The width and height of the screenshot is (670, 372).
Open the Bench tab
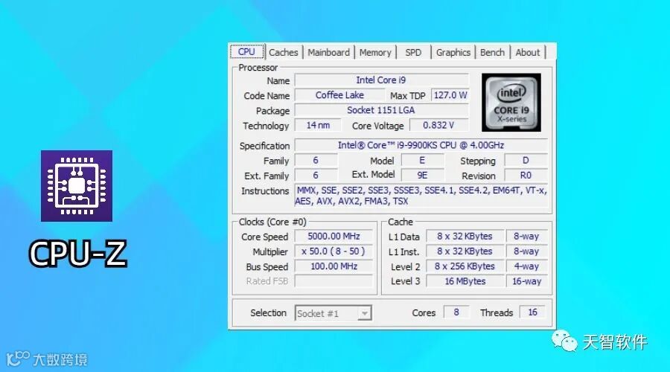coord(492,53)
